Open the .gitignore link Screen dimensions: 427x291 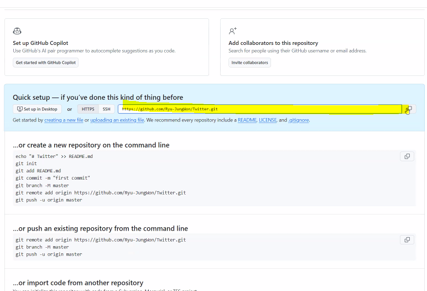click(299, 120)
